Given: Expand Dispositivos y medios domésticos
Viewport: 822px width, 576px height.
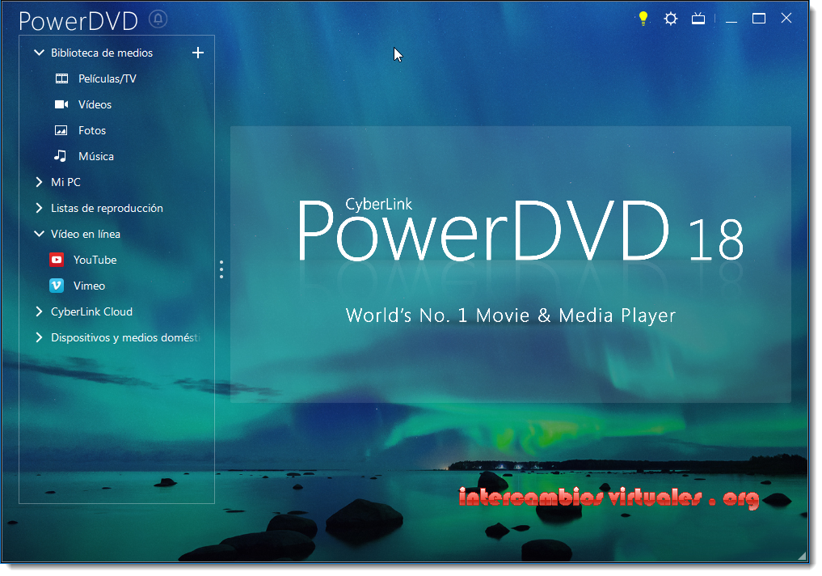Looking at the screenshot, I should 39,337.
